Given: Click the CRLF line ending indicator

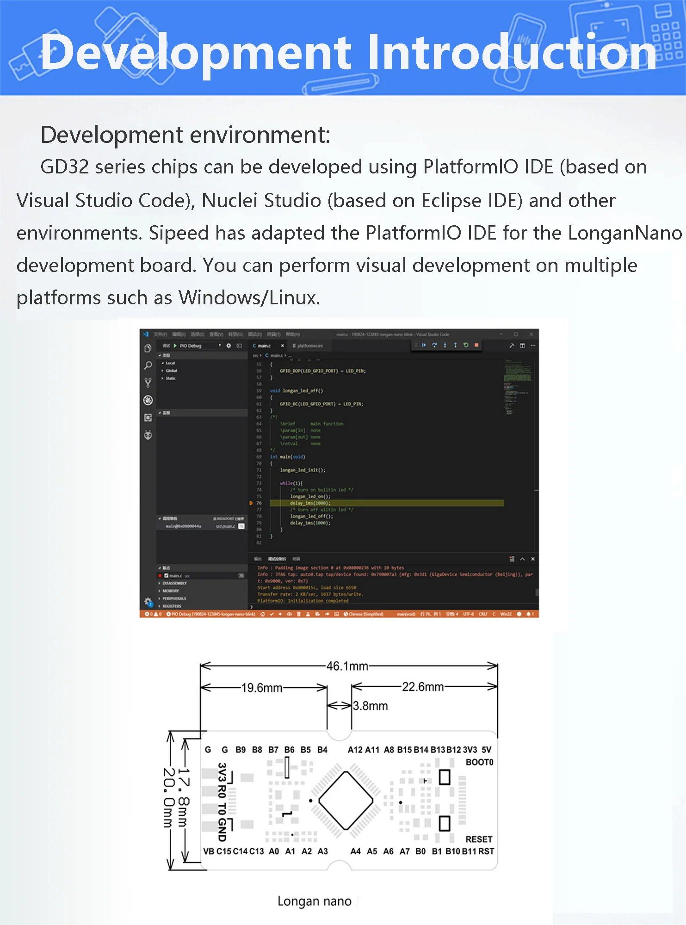Looking at the screenshot, I should [x=483, y=614].
